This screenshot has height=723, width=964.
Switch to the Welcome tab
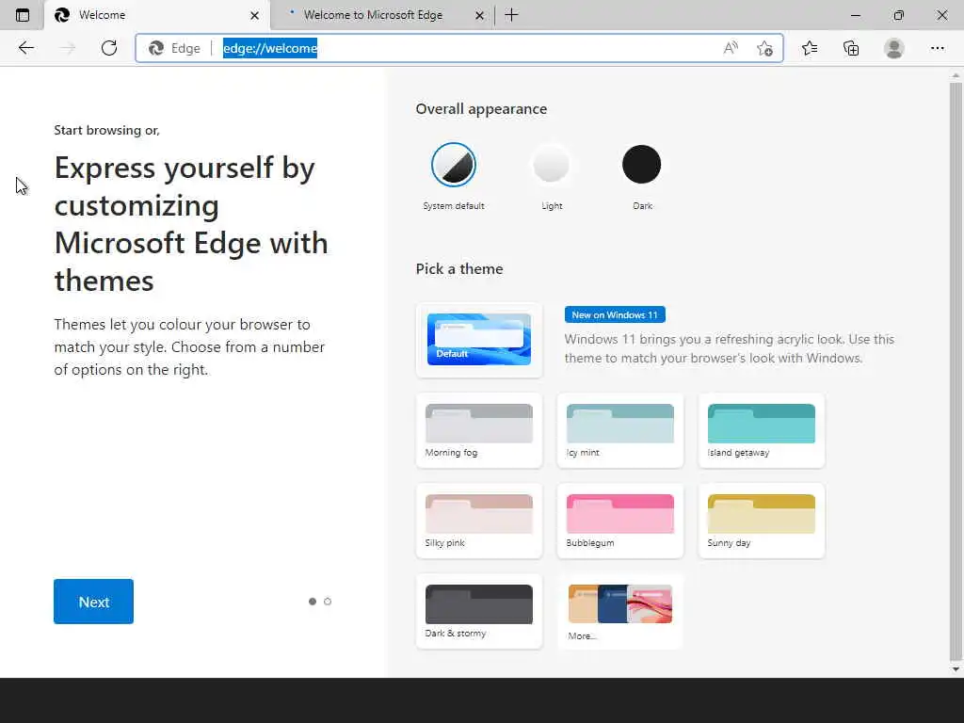click(157, 15)
